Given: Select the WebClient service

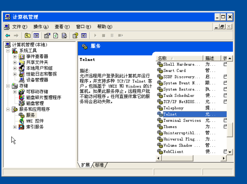Looking at the screenshot, I should coord(192,152).
